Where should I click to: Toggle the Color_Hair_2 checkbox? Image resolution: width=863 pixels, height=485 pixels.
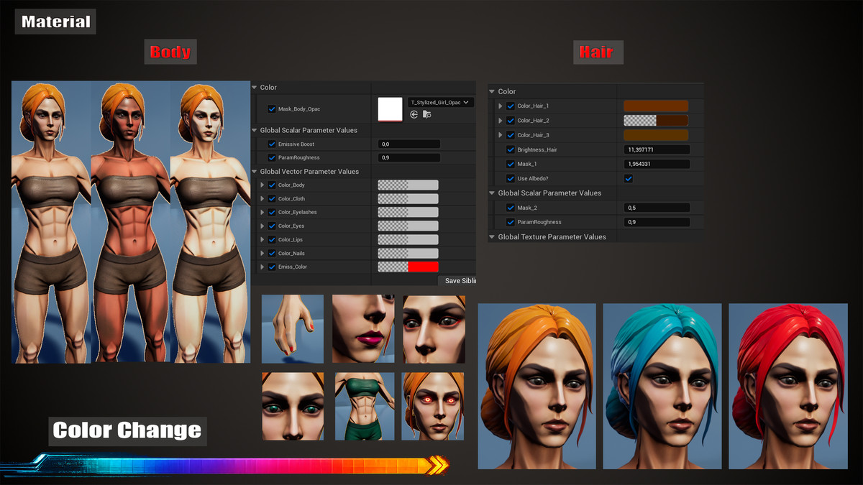[511, 121]
